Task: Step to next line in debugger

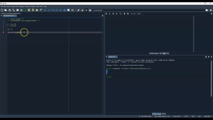Action: [x=49, y=10]
